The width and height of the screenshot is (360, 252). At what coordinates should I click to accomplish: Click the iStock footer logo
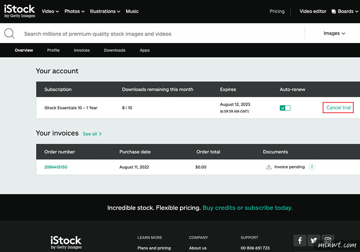click(x=66, y=242)
